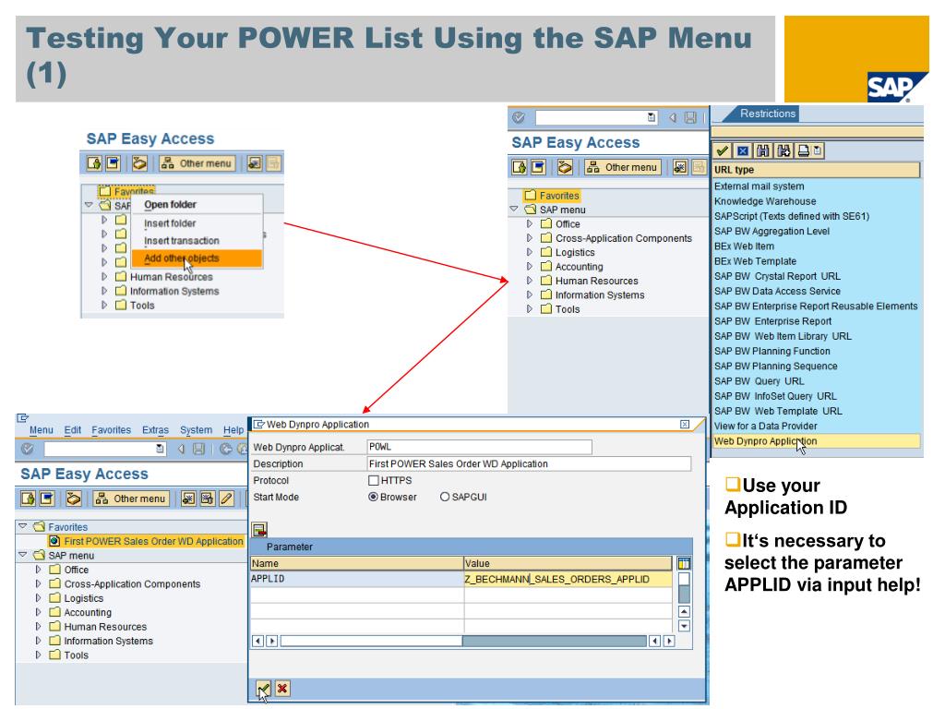Image resolution: width=945 pixels, height=709 pixels.
Task: Open SAP Business Workplace icon in bottom-left window
Action: pyautogui.click(x=74, y=499)
